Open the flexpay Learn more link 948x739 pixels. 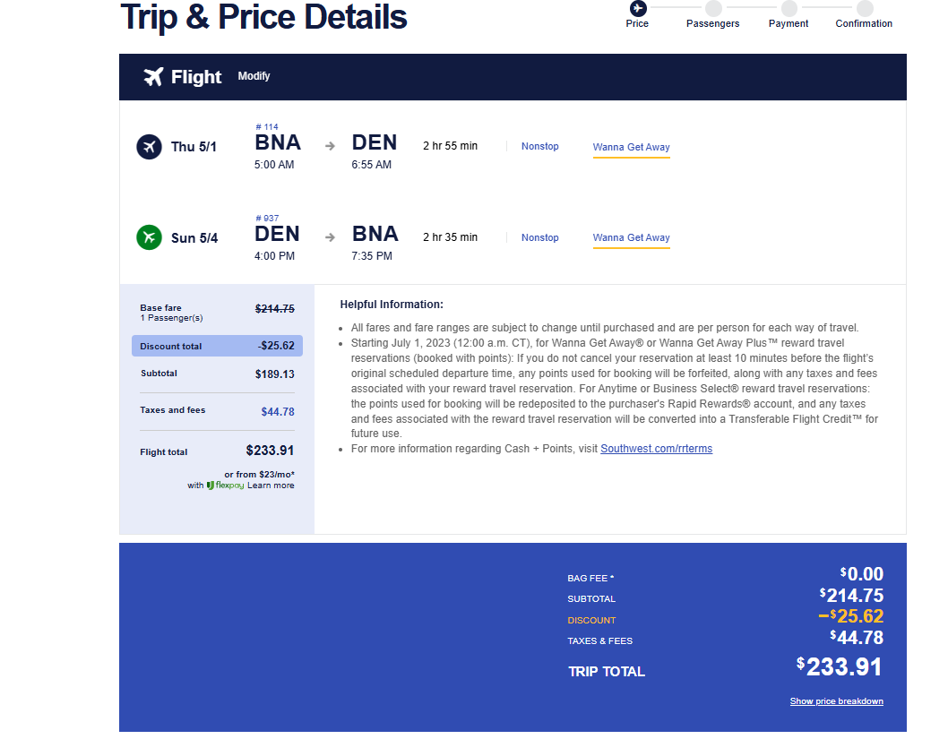tap(271, 486)
